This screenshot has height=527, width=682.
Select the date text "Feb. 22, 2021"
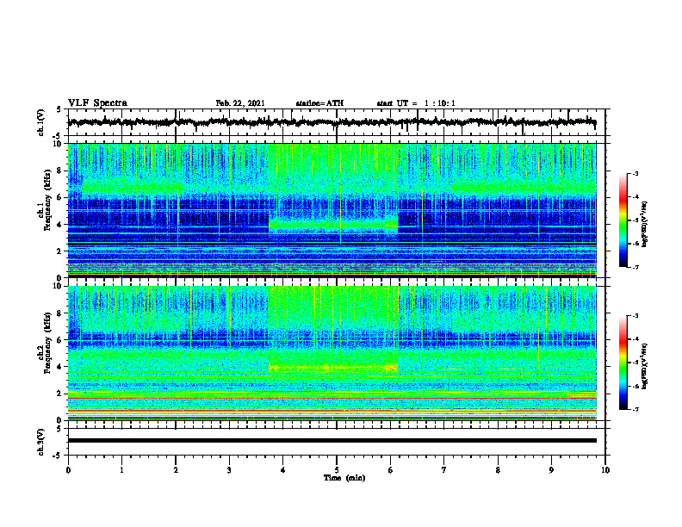click(x=240, y=103)
